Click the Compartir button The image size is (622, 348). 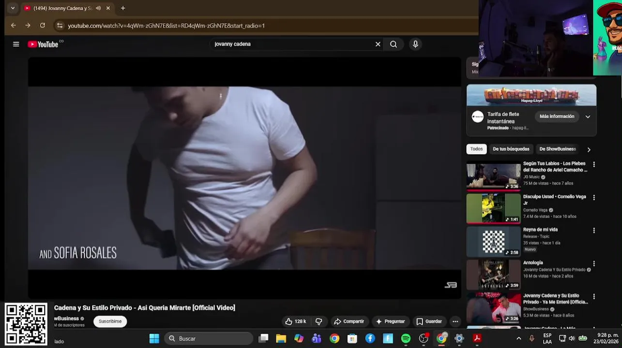coord(349,321)
